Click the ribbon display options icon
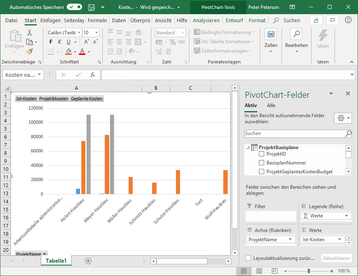 [292, 7]
